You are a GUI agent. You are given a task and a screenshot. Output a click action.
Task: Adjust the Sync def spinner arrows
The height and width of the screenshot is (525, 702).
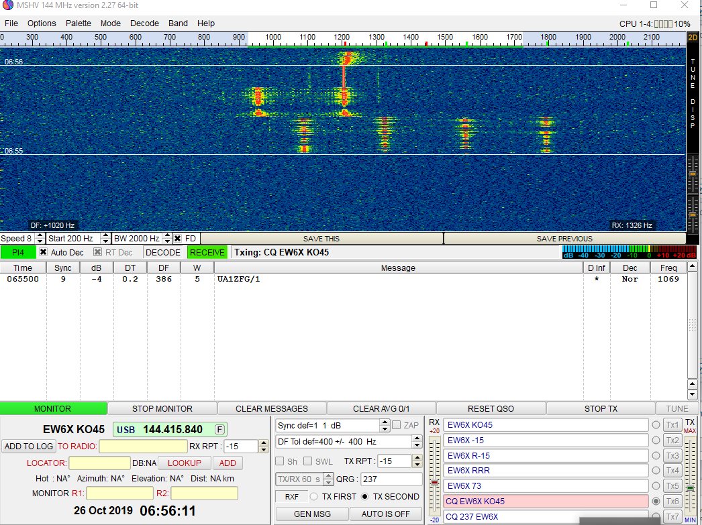click(x=385, y=426)
